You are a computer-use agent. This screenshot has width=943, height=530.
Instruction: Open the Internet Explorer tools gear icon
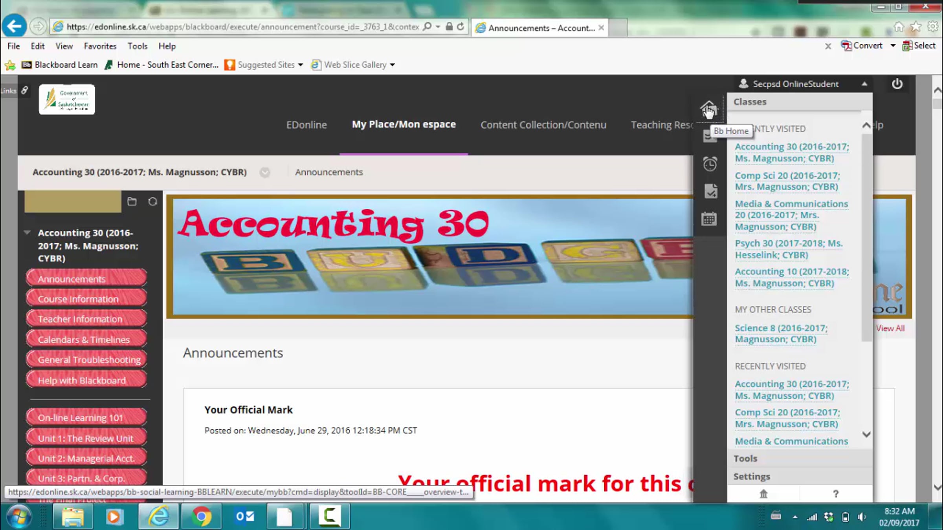[933, 27]
